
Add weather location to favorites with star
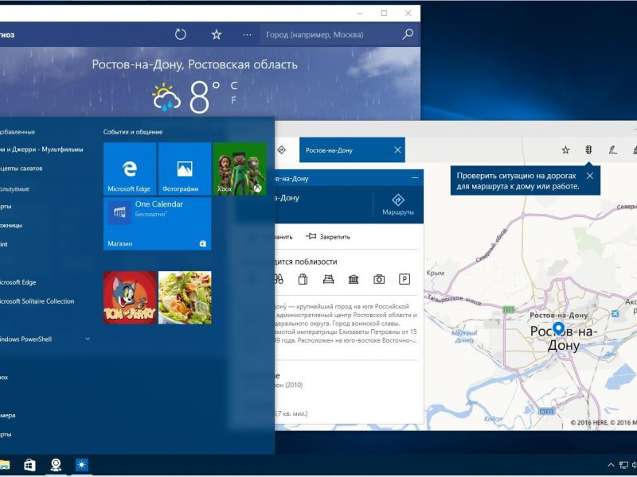tap(216, 34)
